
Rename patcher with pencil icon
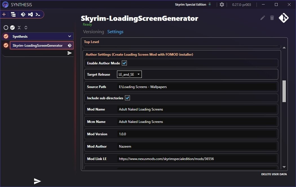click(x=262, y=18)
